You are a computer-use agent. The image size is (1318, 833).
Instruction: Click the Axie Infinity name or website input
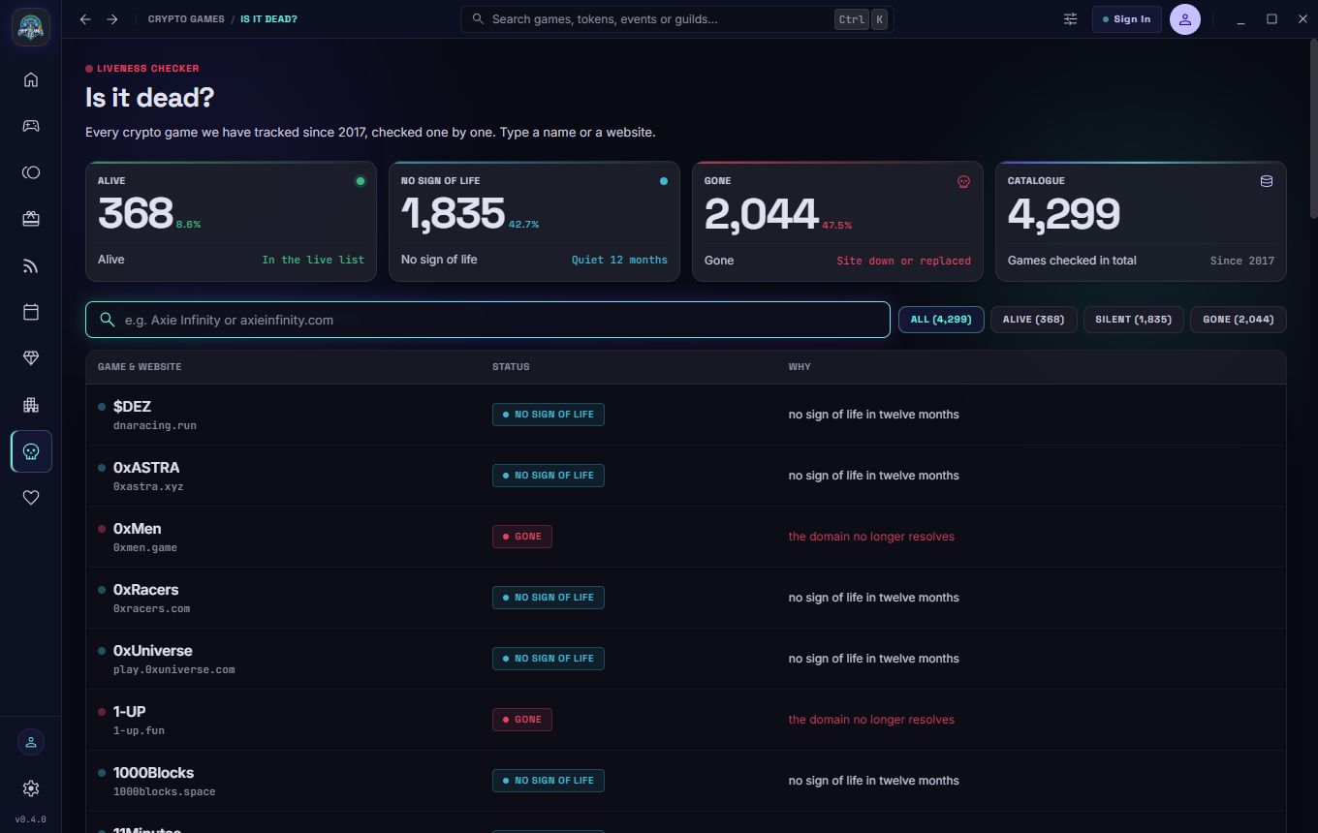[x=487, y=320]
